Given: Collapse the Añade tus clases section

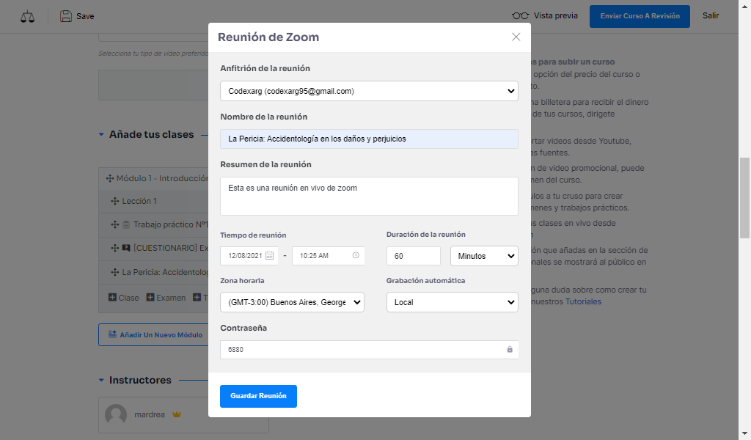Looking at the screenshot, I should coord(101,134).
